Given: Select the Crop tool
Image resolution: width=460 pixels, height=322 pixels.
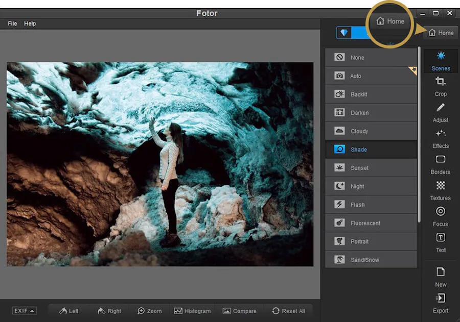Looking at the screenshot, I should click(440, 87).
